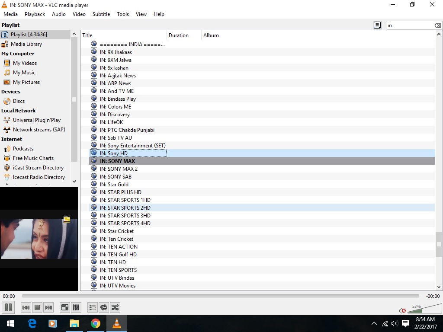Click the video preview thumbnail

pos(39,239)
